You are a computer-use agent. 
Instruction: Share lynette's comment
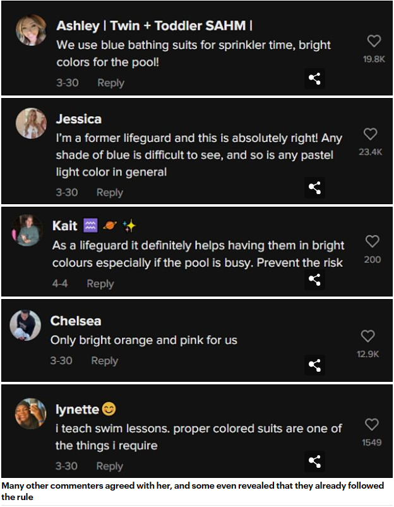click(x=314, y=461)
